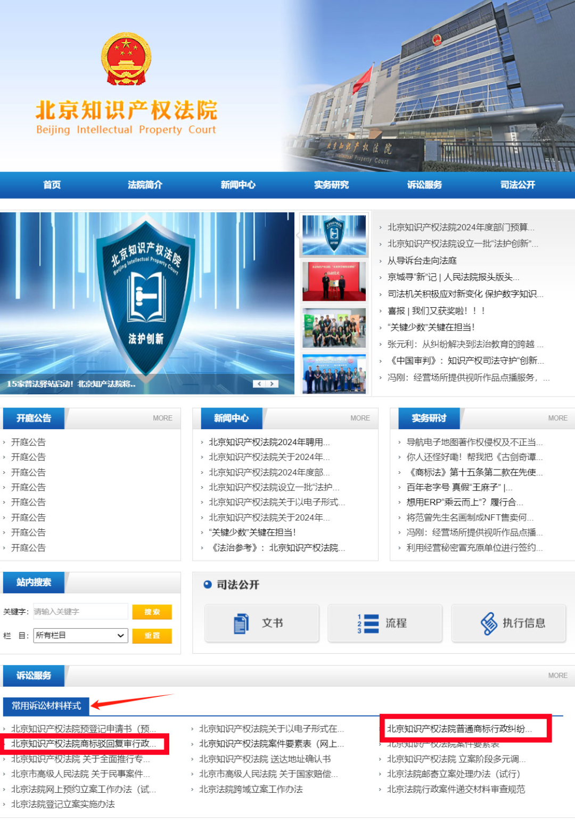Click the next slide arrow on banner
Screen dimensions: 575x821
[272, 383]
